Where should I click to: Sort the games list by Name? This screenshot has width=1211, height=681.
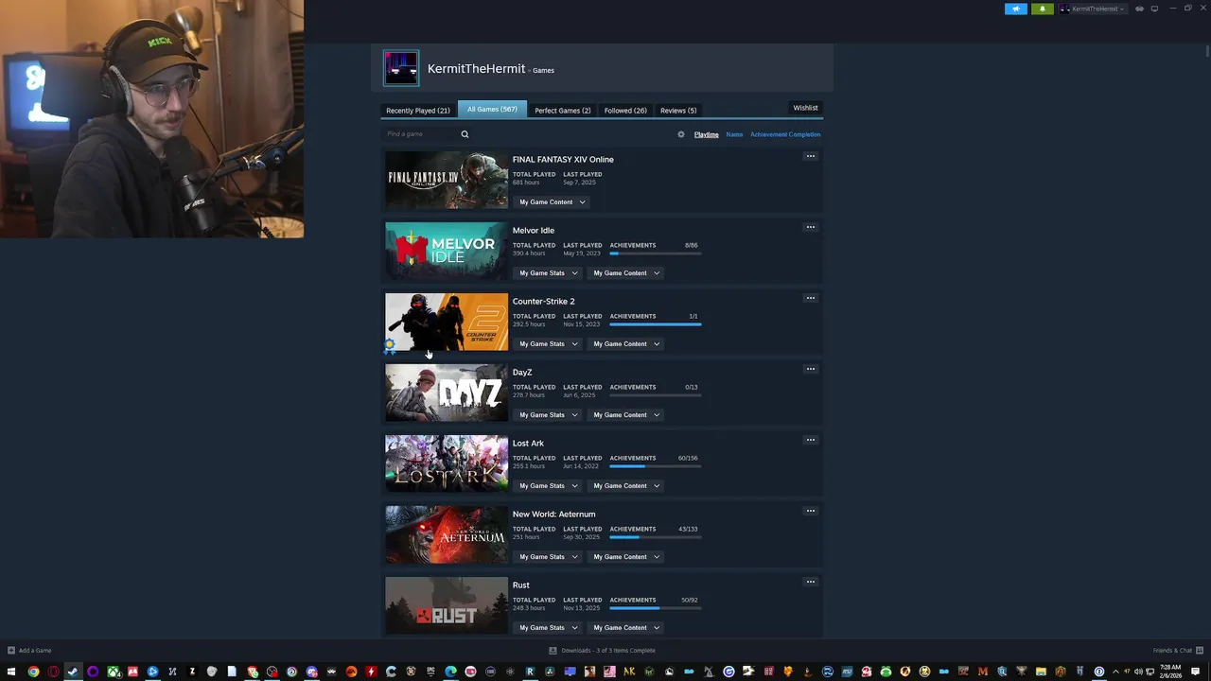(x=734, y=134)
